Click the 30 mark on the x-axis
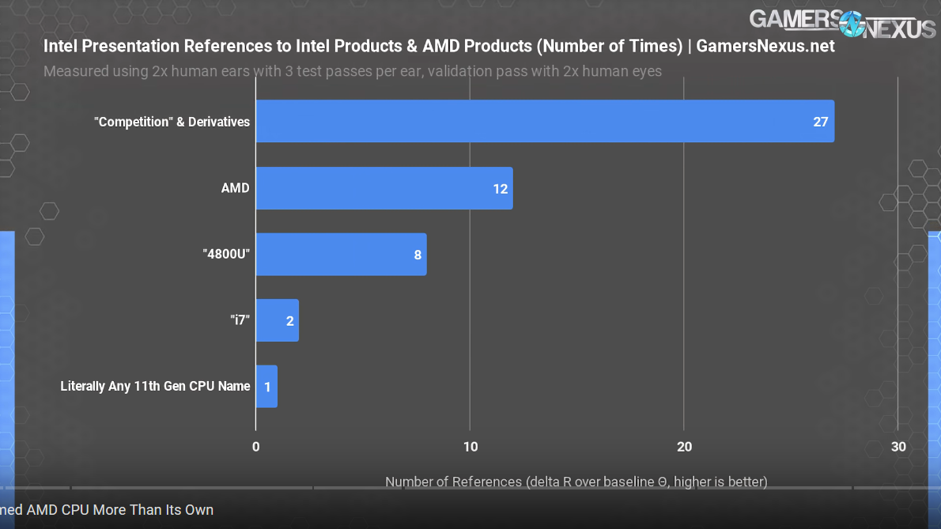Screen dimensions: 941x529 [x=898, y=447]
